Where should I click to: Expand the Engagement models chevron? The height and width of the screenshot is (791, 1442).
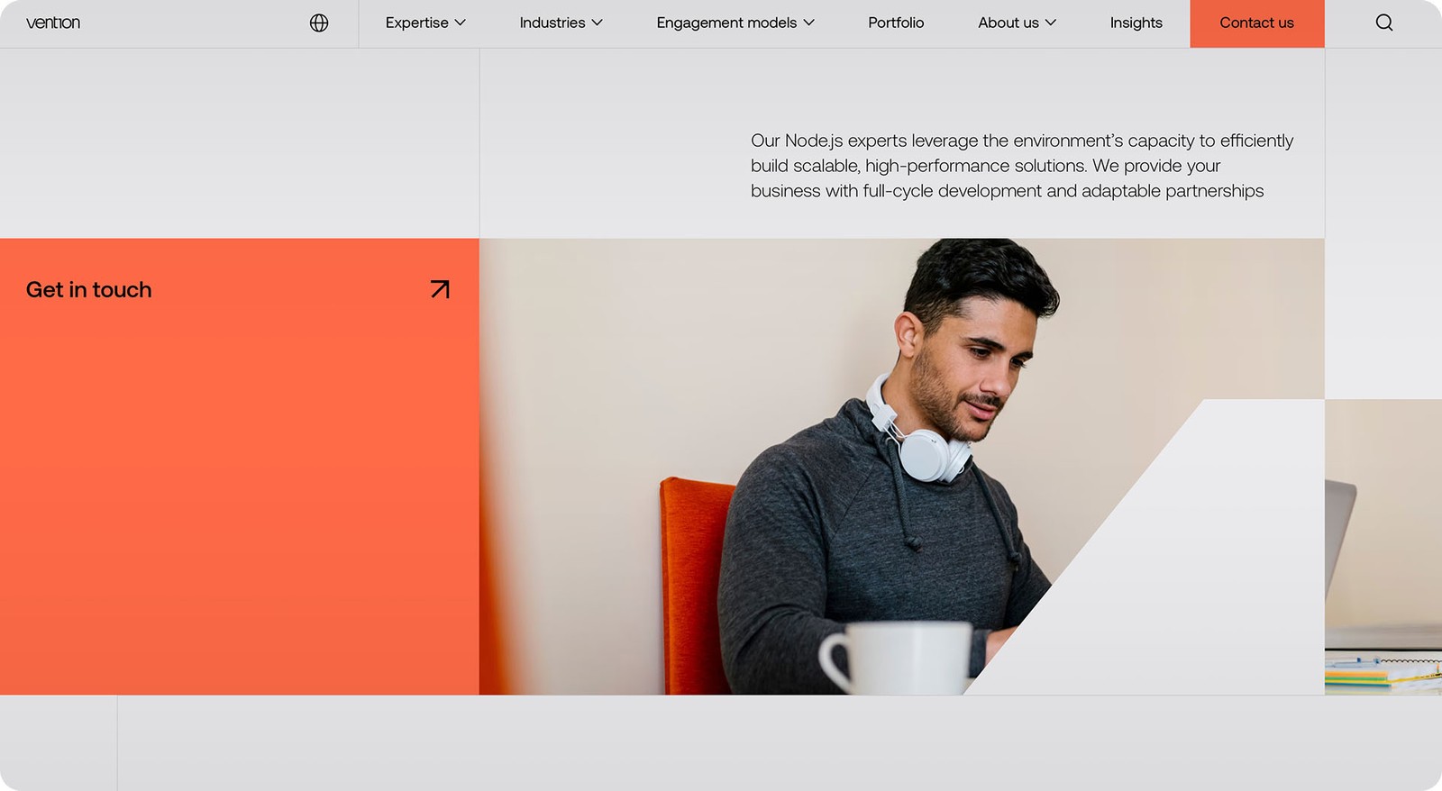click(x=808, y=23)
